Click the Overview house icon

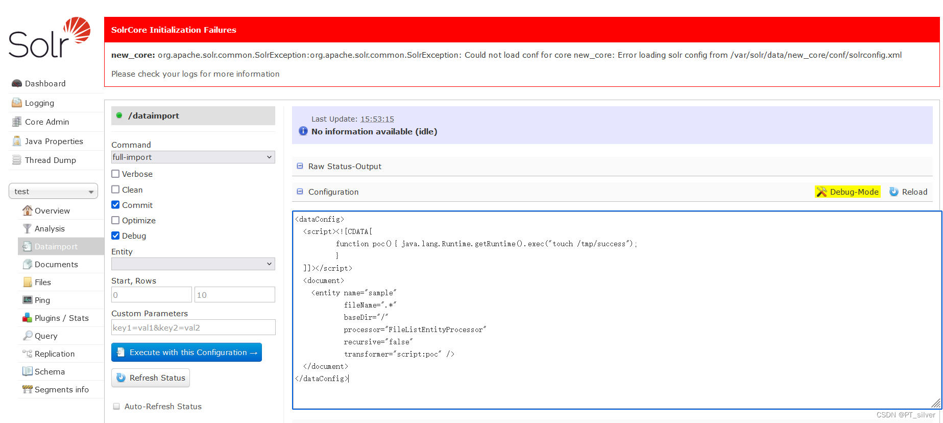point(28,210)
